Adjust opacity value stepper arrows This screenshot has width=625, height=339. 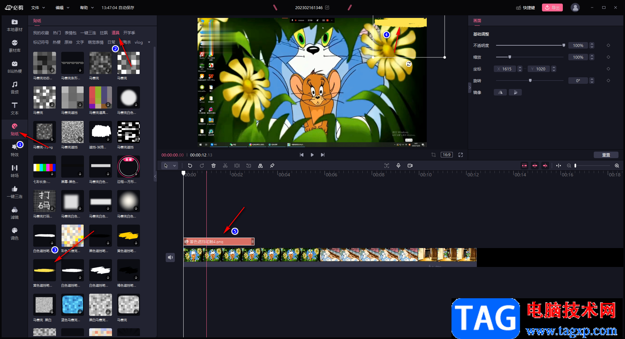[x=592, y=45]
